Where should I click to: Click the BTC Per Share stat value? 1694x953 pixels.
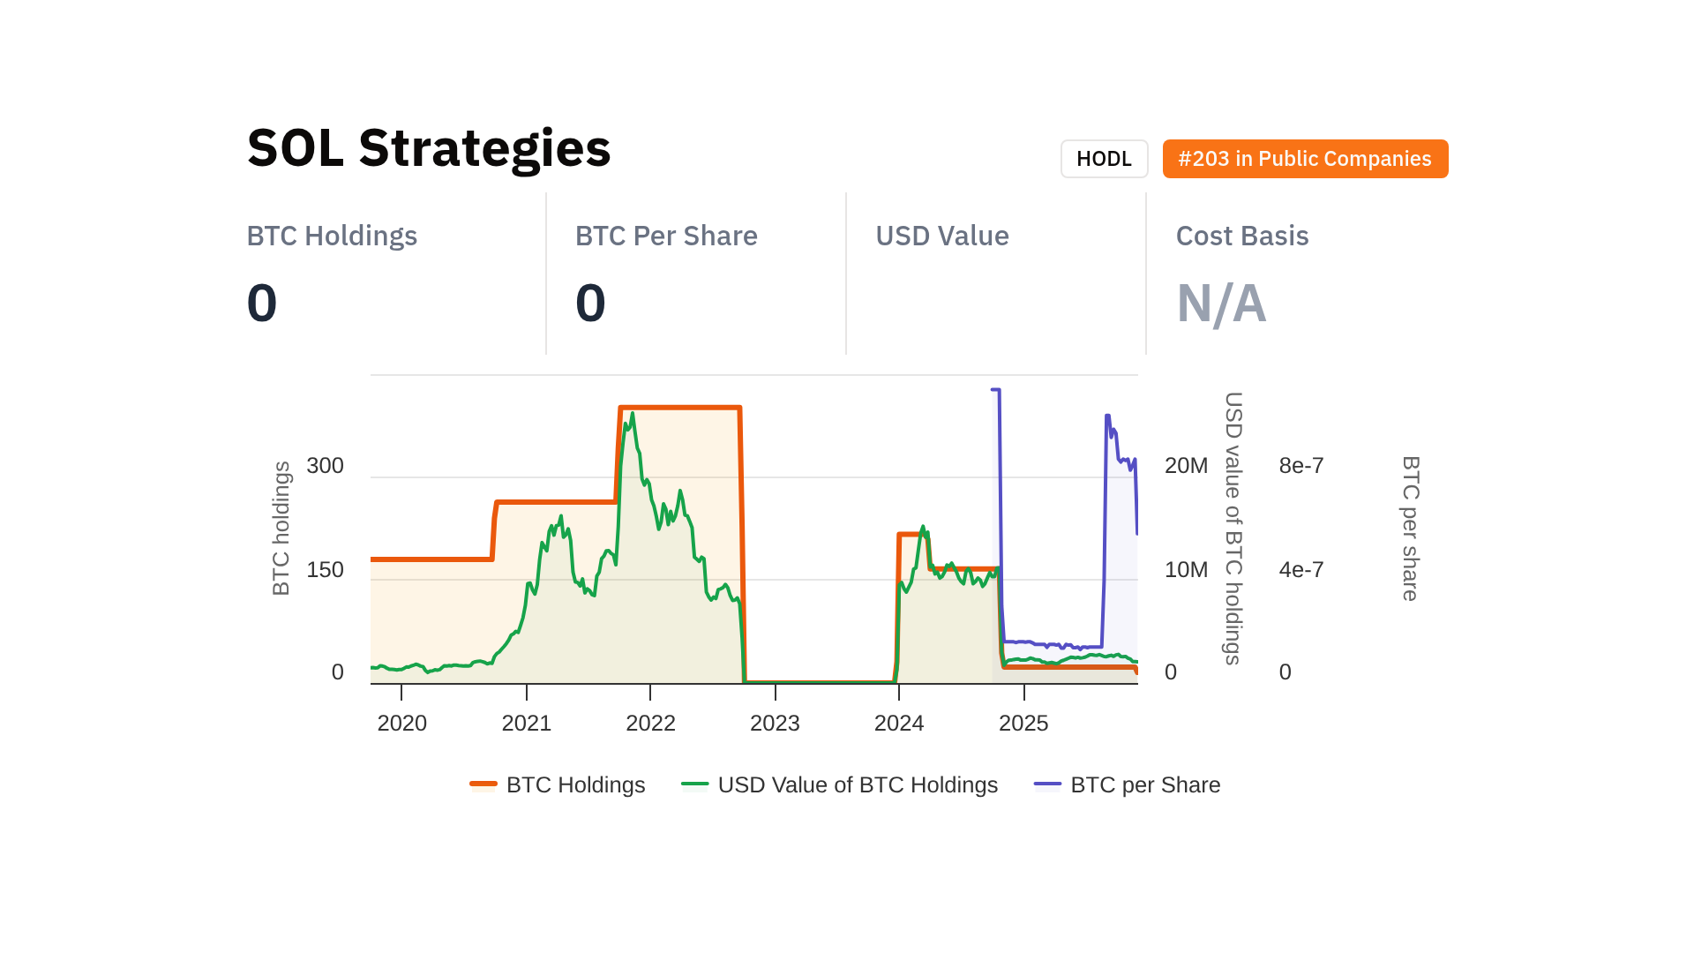pyautogui.click(x=590, y=303)
